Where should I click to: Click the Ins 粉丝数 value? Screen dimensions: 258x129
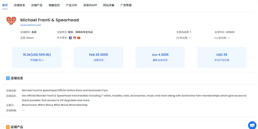tap(229, 38)
